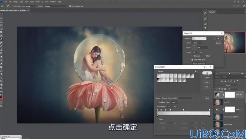
Task: Click Reset Alignment button
Action: 199,64
